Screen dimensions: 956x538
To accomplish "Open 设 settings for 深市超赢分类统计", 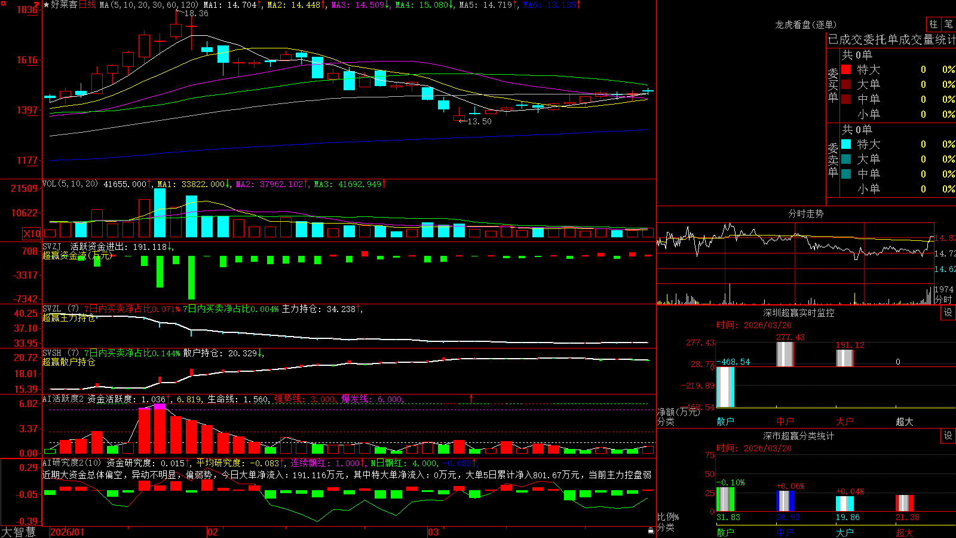I will pos(948,436).
